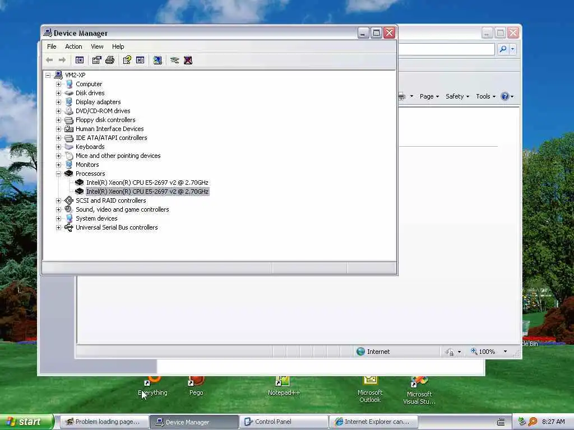Image resolution: width=574 pixels, height=430 pixels.
Task: Select the Monitors category
Action: tap(87, 165)
